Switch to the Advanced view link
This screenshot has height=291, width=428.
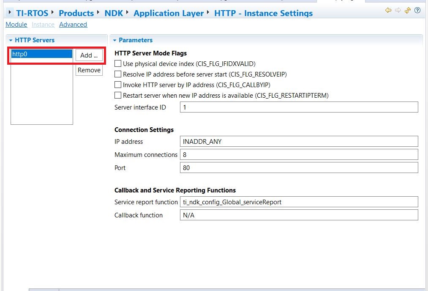coord(73,25)
